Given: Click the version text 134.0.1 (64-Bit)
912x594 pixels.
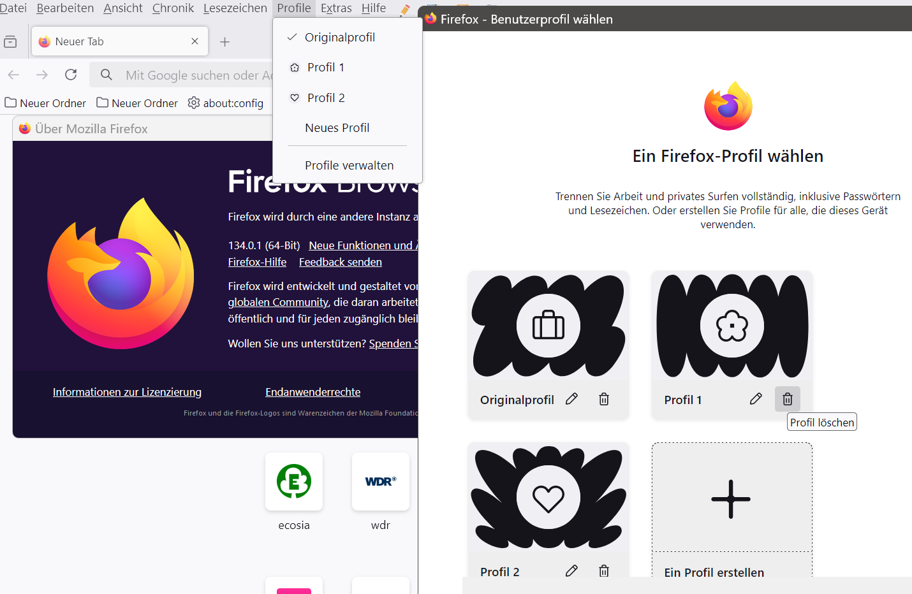Looking at the screenshot, I should pyautogui.click(x=264, y=245).
